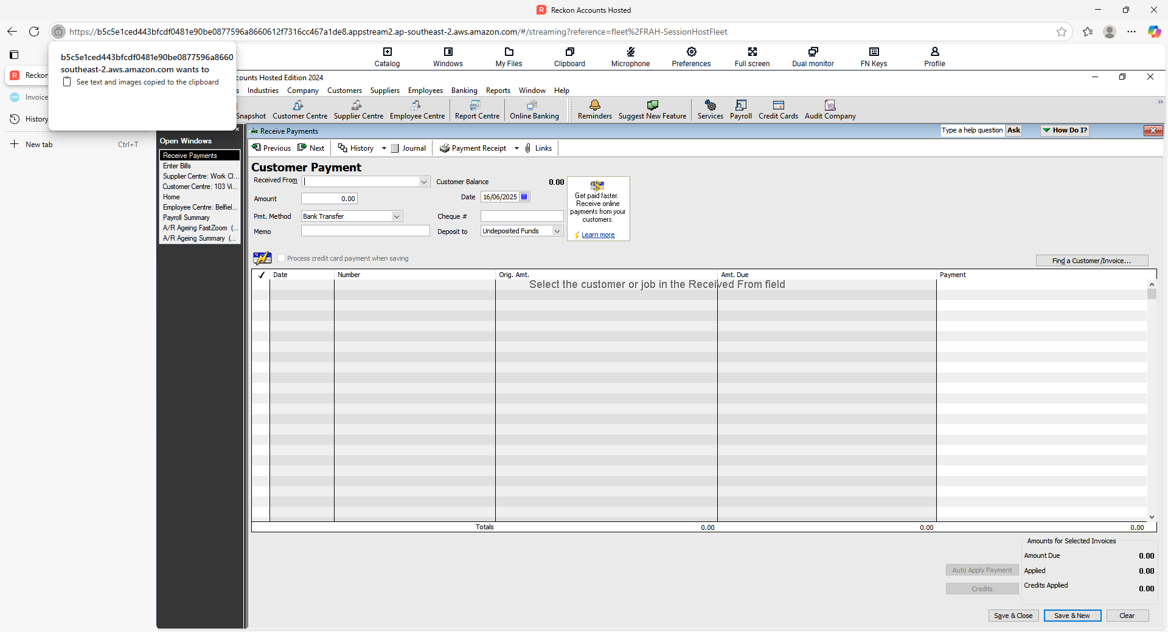
Task: Expand the Received From dropdown
Action: pos(424,182)
